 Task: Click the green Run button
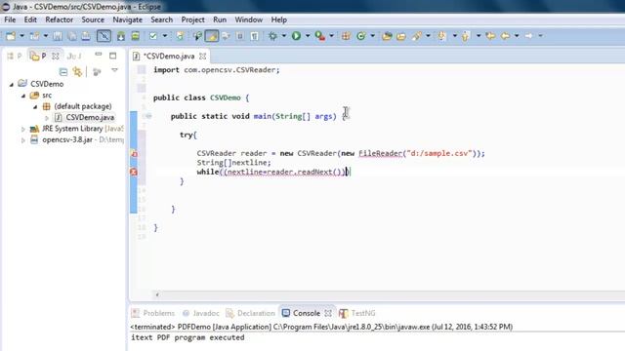coord(296,36)
